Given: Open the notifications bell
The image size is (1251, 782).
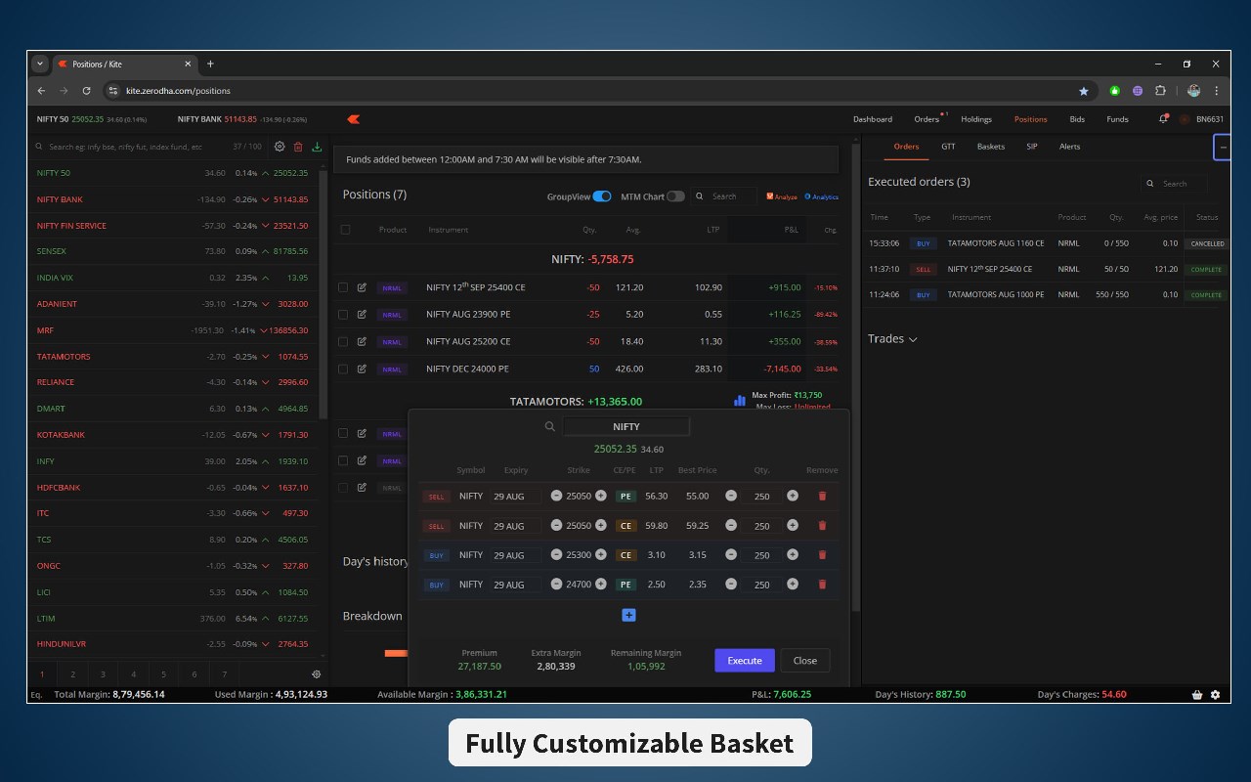Looking at the screenshot, I should (x=1163, y=119).
